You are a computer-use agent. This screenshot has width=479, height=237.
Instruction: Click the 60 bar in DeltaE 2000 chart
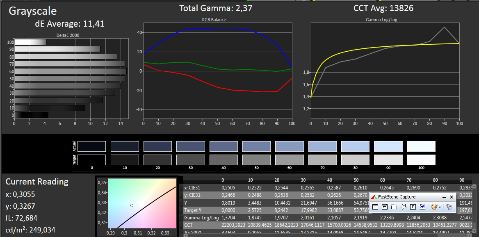(x=70, y=71)
